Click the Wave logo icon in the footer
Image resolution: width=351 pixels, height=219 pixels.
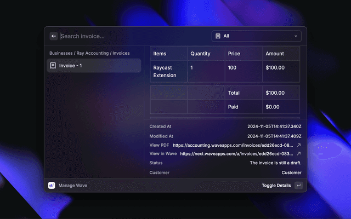click(x=52, y=186)
